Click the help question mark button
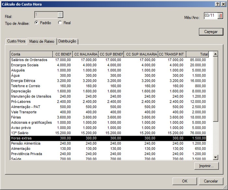The image size is (228, 190). (217, 4)
